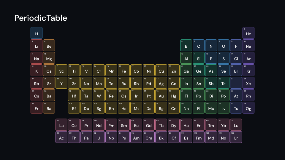Click the Arsenic (As) tile
This screenshot has height=160, width=285.
pyautogui.click(x=211, y=70)
